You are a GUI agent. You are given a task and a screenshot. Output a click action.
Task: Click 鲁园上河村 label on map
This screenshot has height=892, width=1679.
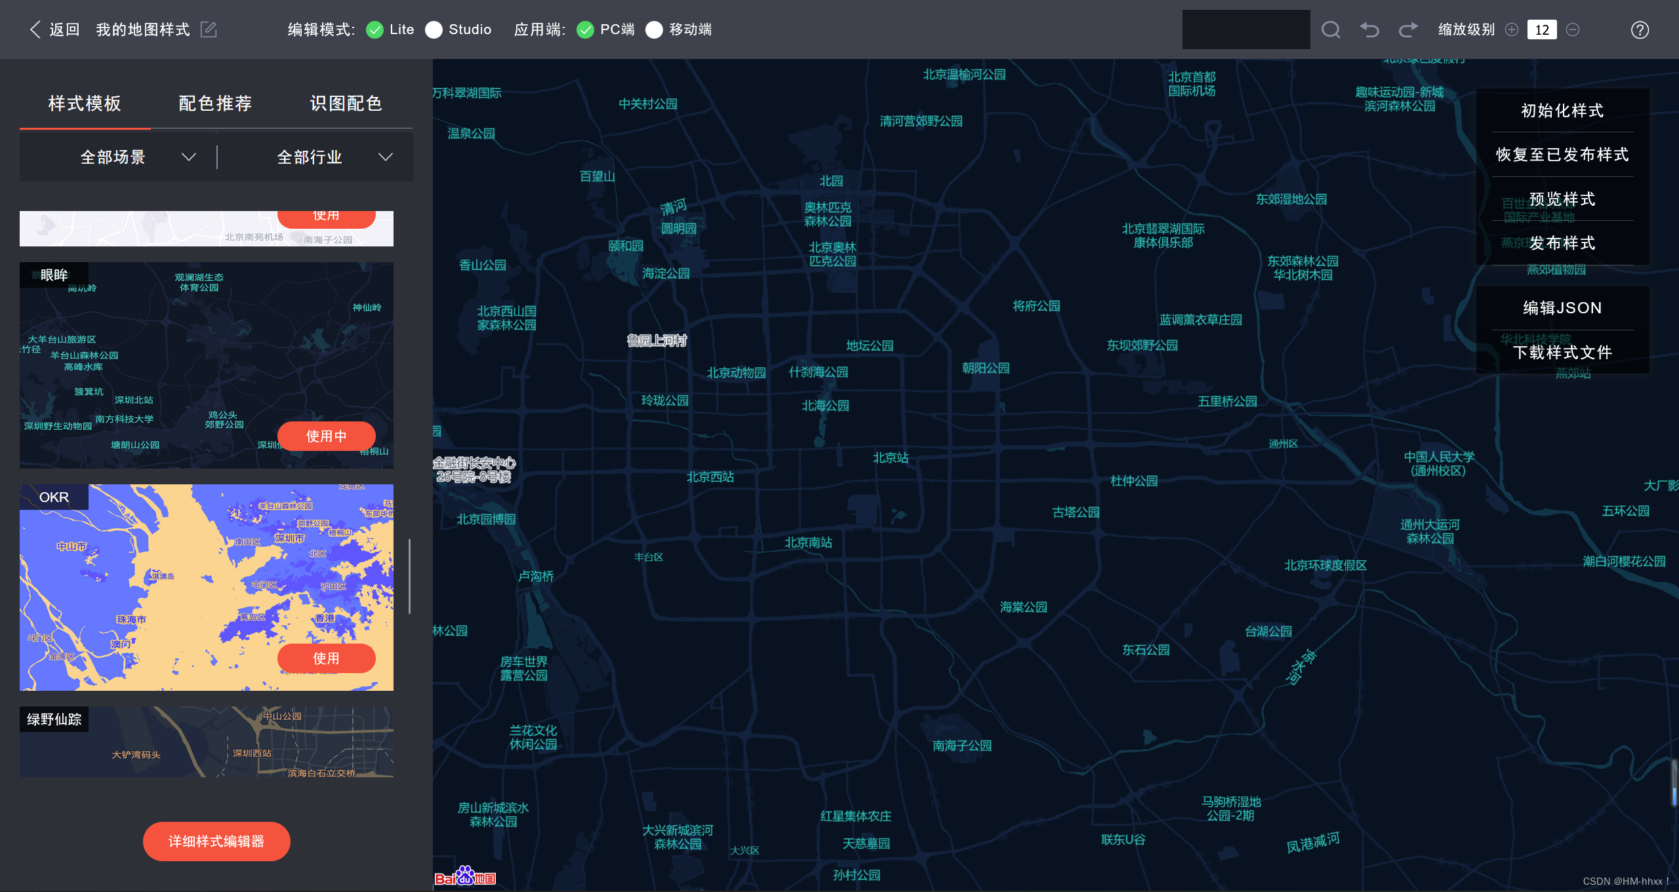click(657, 340)
